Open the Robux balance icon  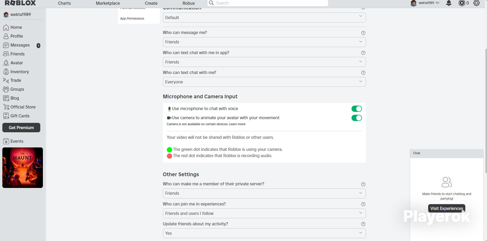tap(462, 3)
